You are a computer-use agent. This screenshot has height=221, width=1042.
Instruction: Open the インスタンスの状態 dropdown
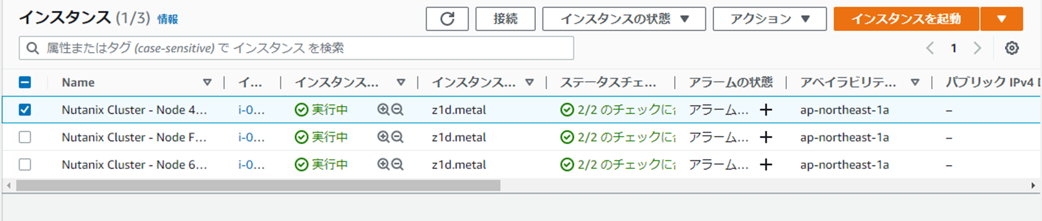coord(624,19)
